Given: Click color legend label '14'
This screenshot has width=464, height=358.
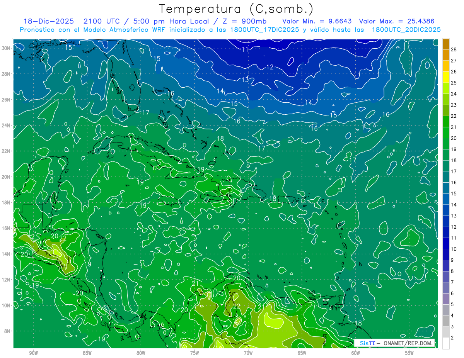Looking at the screenshot, I should 454,204.
